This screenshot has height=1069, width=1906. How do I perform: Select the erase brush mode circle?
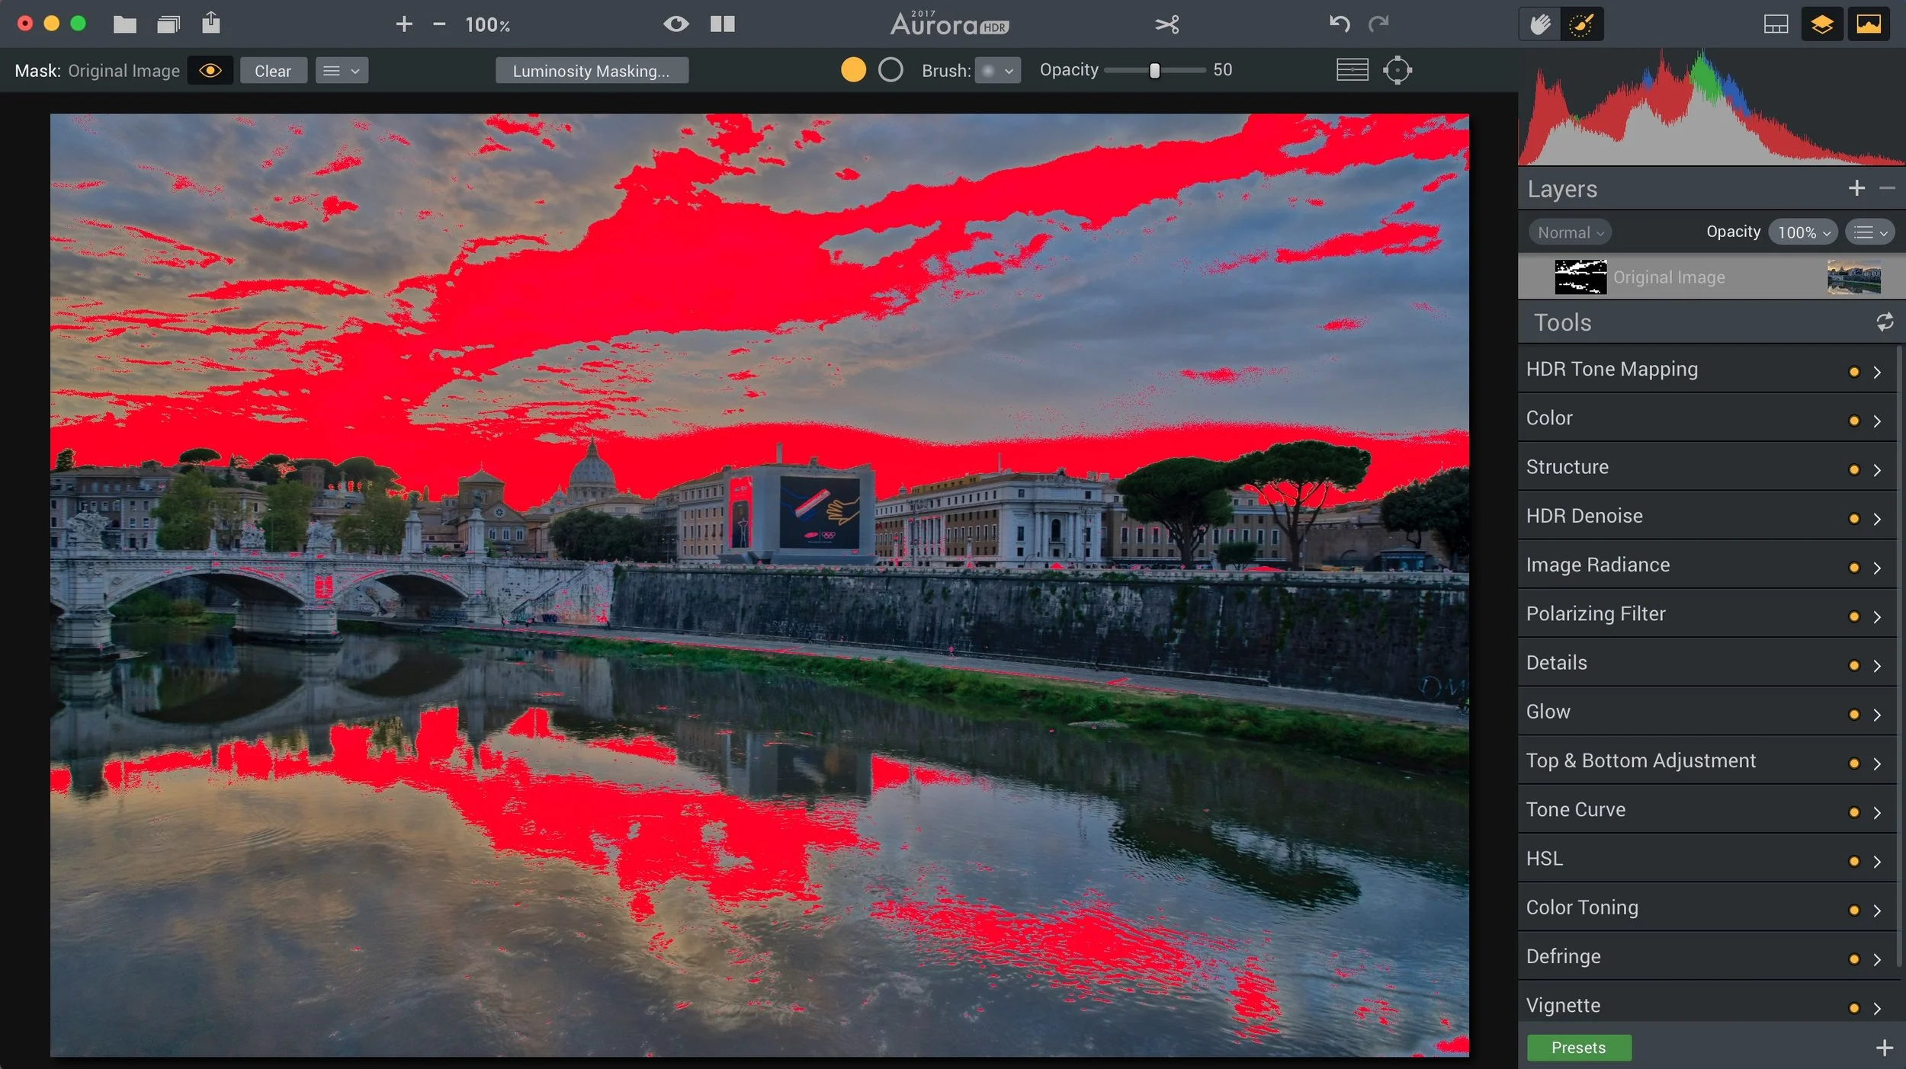(890, 70)
